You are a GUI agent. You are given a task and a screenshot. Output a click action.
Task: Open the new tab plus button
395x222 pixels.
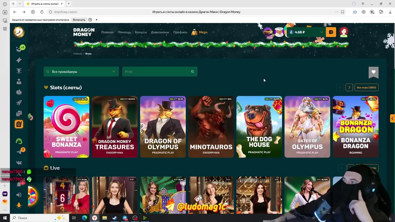[x=69, y=4]
